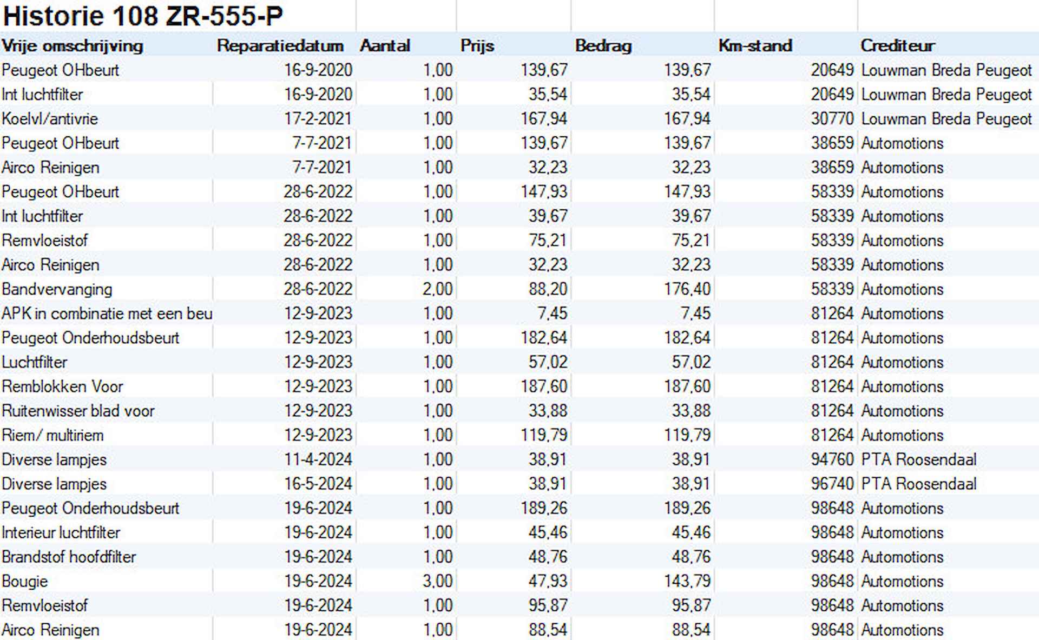Screen dimensions: 1039x640
Task: Click the amount 88,54
Action: click(691, 630)
